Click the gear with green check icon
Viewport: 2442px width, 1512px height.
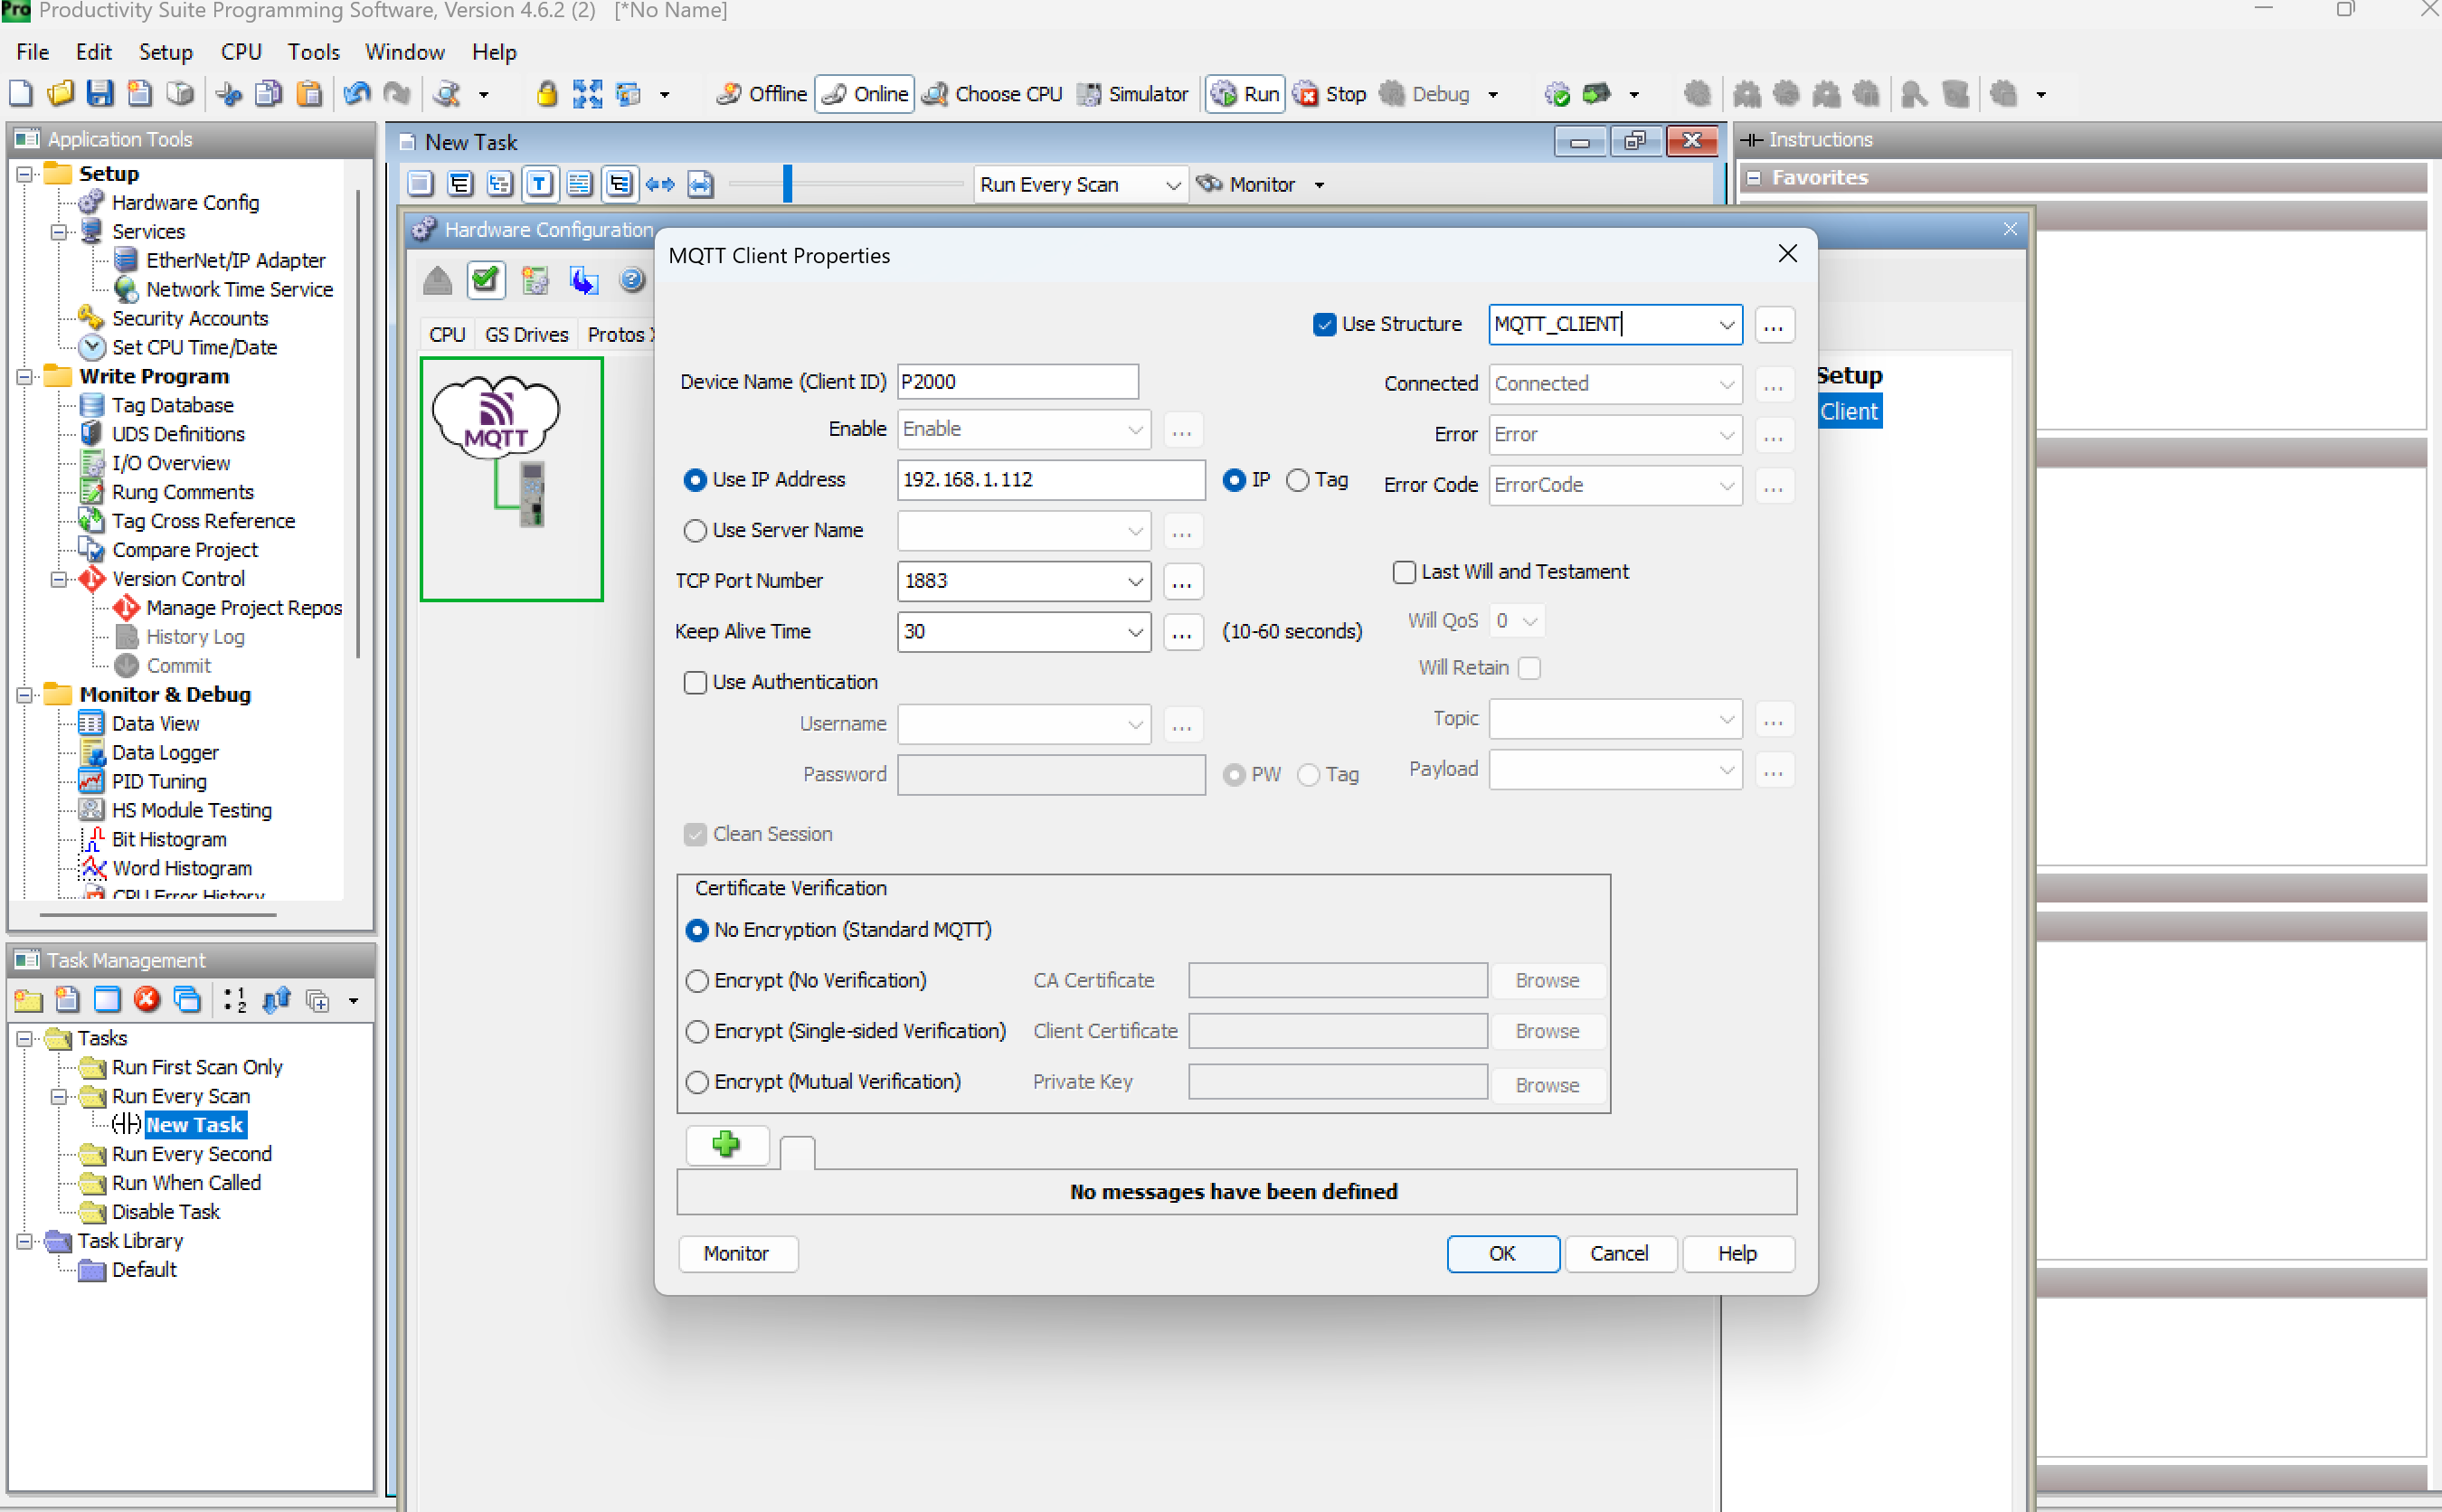[1556, 94]
